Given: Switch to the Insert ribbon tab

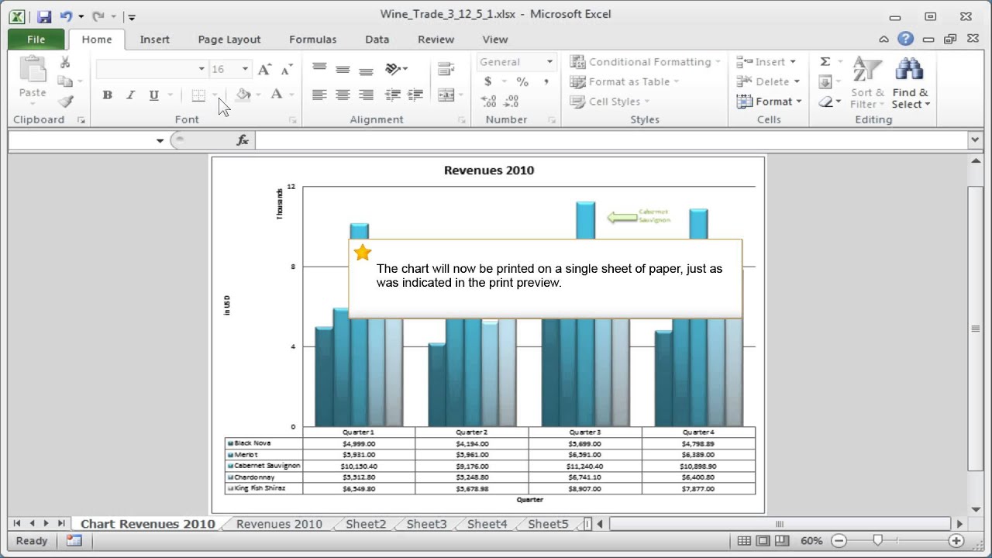Looking at the screenshot, I should tap(155, 40).
